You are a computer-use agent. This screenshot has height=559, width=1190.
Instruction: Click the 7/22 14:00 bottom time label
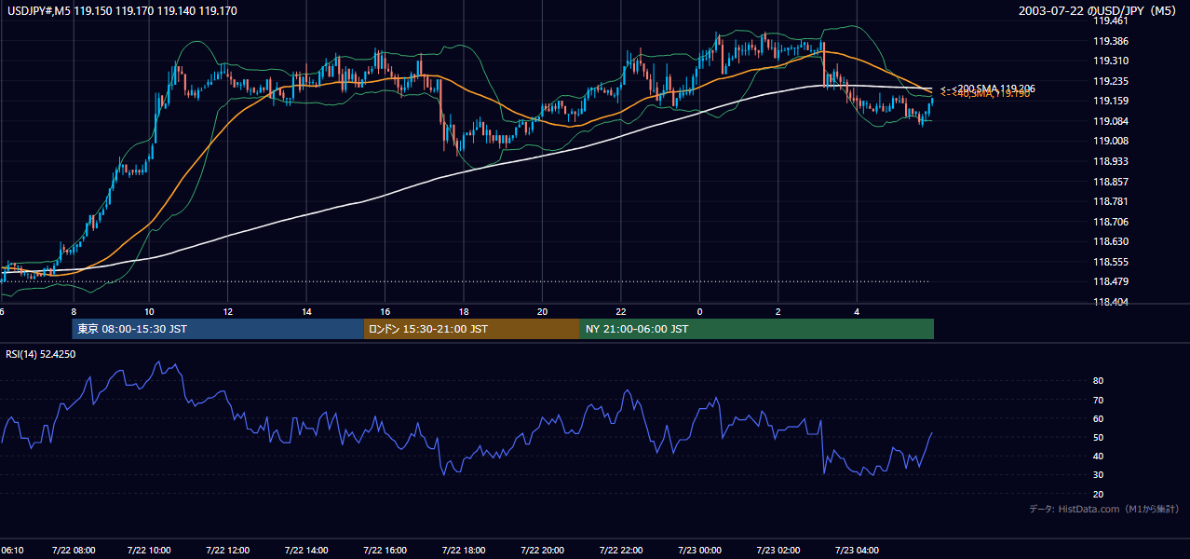tap(307, 551)
